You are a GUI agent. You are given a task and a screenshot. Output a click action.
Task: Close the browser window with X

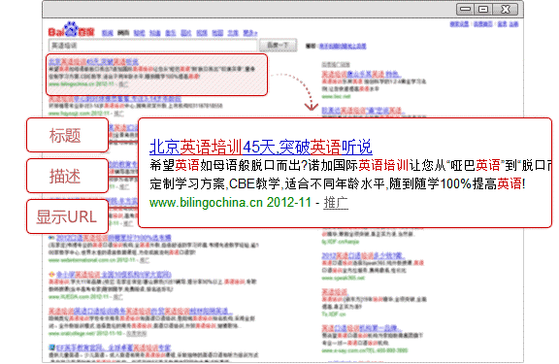tap(506, 9)
